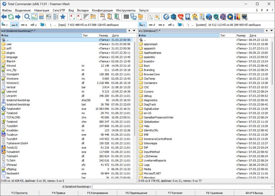Click the blue Forward arrow toolbar icon

pyautogui.click(x=18, y=17)
